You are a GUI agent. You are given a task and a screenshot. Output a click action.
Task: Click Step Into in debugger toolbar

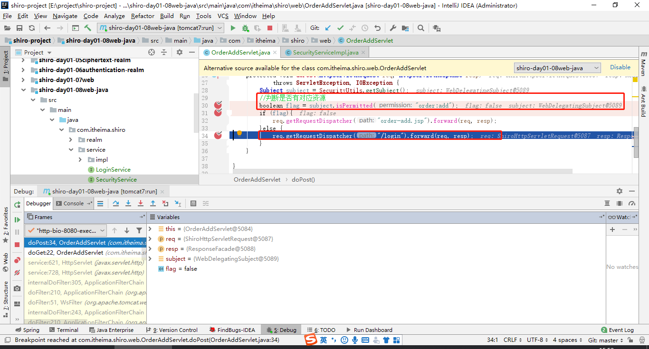128,203
